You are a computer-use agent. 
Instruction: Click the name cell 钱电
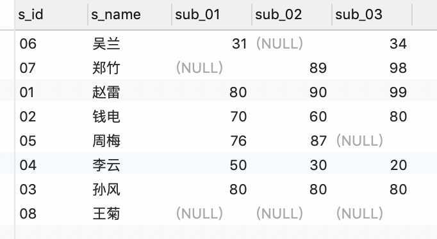coord(106,116)
